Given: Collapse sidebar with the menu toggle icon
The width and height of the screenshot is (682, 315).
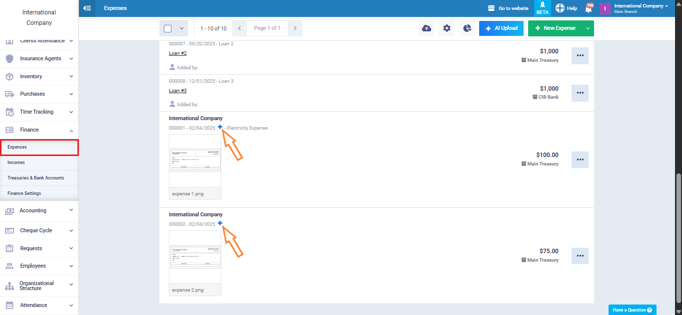Looking at the screenshot, I should click(87, 8).
